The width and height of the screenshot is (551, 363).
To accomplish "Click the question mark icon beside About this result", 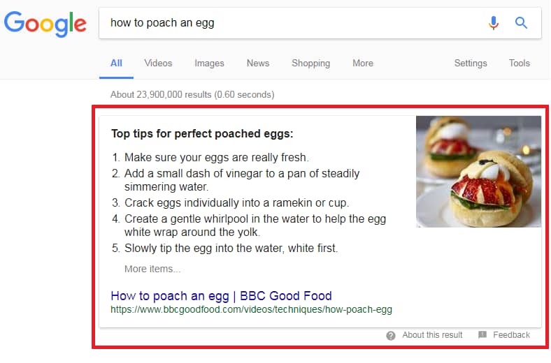I will (x=391, y=336).
